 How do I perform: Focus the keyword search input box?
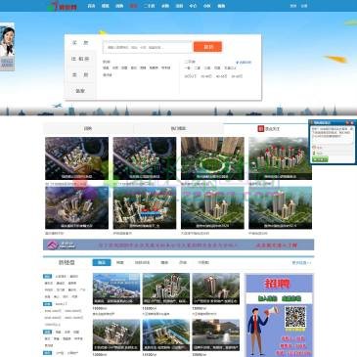click(x=148, y=47)
